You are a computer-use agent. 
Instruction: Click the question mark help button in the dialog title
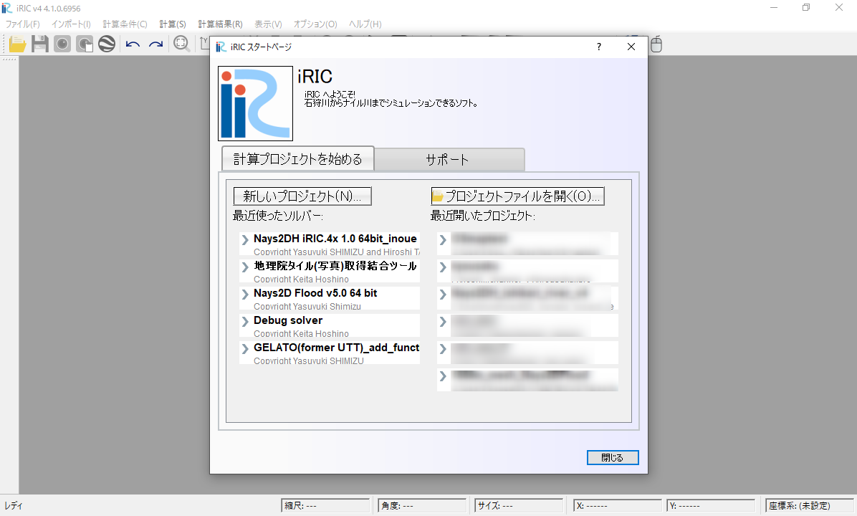pos(599,47)
